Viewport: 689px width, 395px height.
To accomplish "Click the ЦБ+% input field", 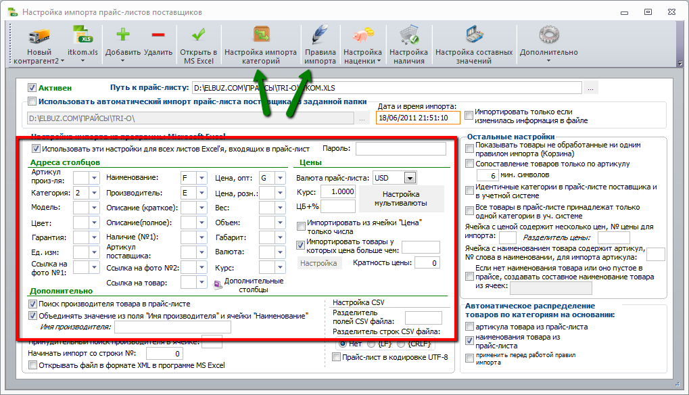I will [337, 206].
